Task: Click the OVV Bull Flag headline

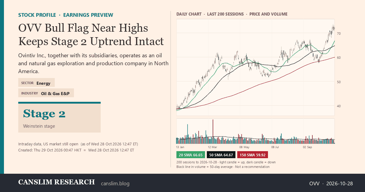Action: (x=91, y=34)
